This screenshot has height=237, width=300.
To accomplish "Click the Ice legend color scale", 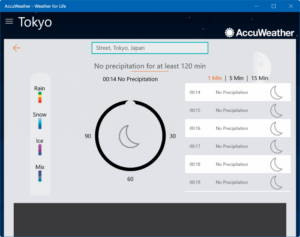I will point(40,150).
